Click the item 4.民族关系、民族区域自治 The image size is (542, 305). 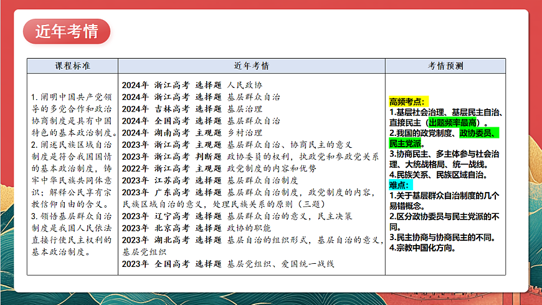(x=439, y=175)
